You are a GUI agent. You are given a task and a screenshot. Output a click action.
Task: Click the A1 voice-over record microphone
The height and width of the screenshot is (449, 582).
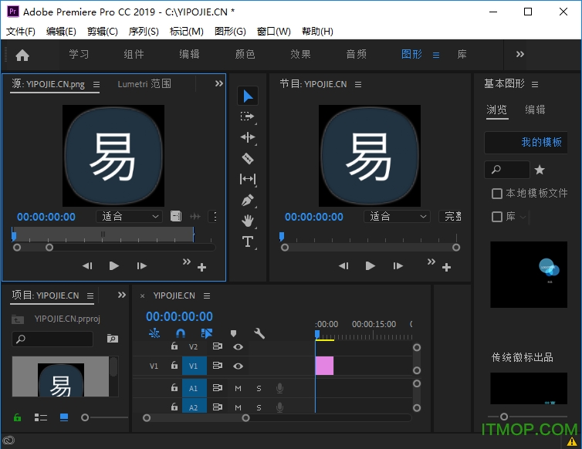(x=280, y=388)
